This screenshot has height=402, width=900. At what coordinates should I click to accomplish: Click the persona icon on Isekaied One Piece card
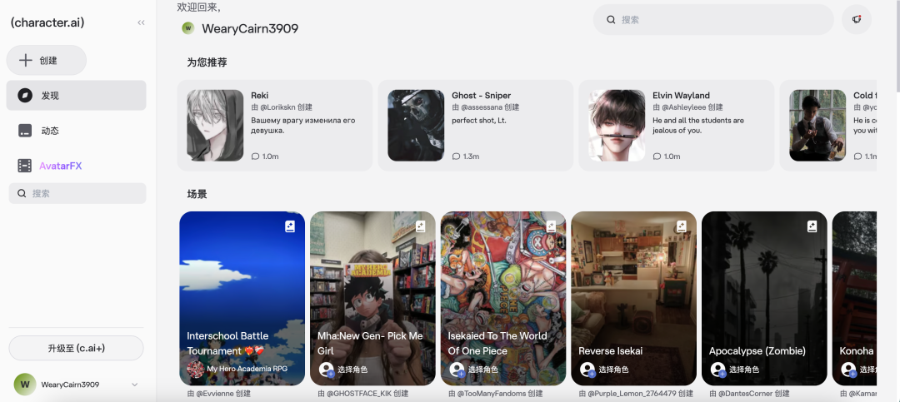pos(457,370)
